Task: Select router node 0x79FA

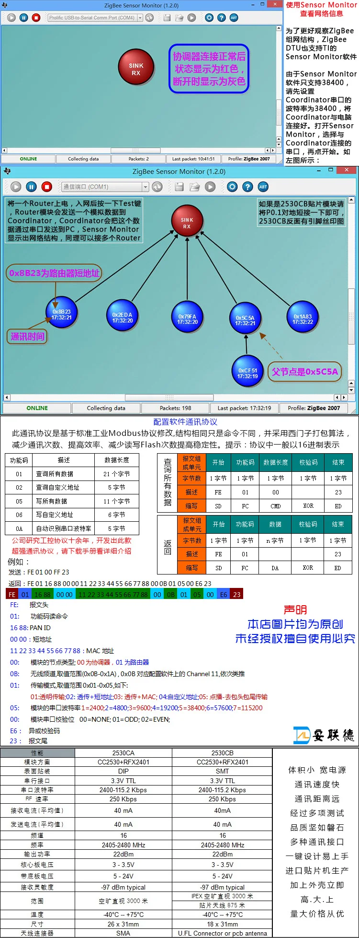Action: tap(187, 317)
